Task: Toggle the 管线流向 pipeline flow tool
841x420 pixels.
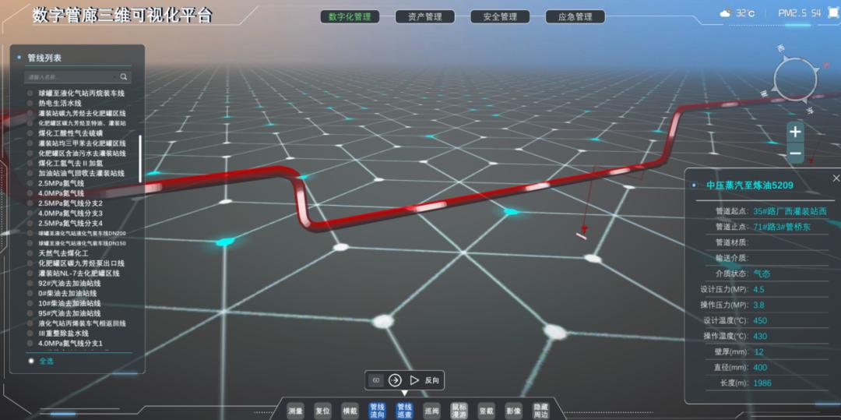Action: (x=377, y=410)
